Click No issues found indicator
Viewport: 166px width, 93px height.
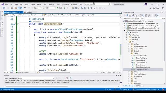click(x=22, y=72)
